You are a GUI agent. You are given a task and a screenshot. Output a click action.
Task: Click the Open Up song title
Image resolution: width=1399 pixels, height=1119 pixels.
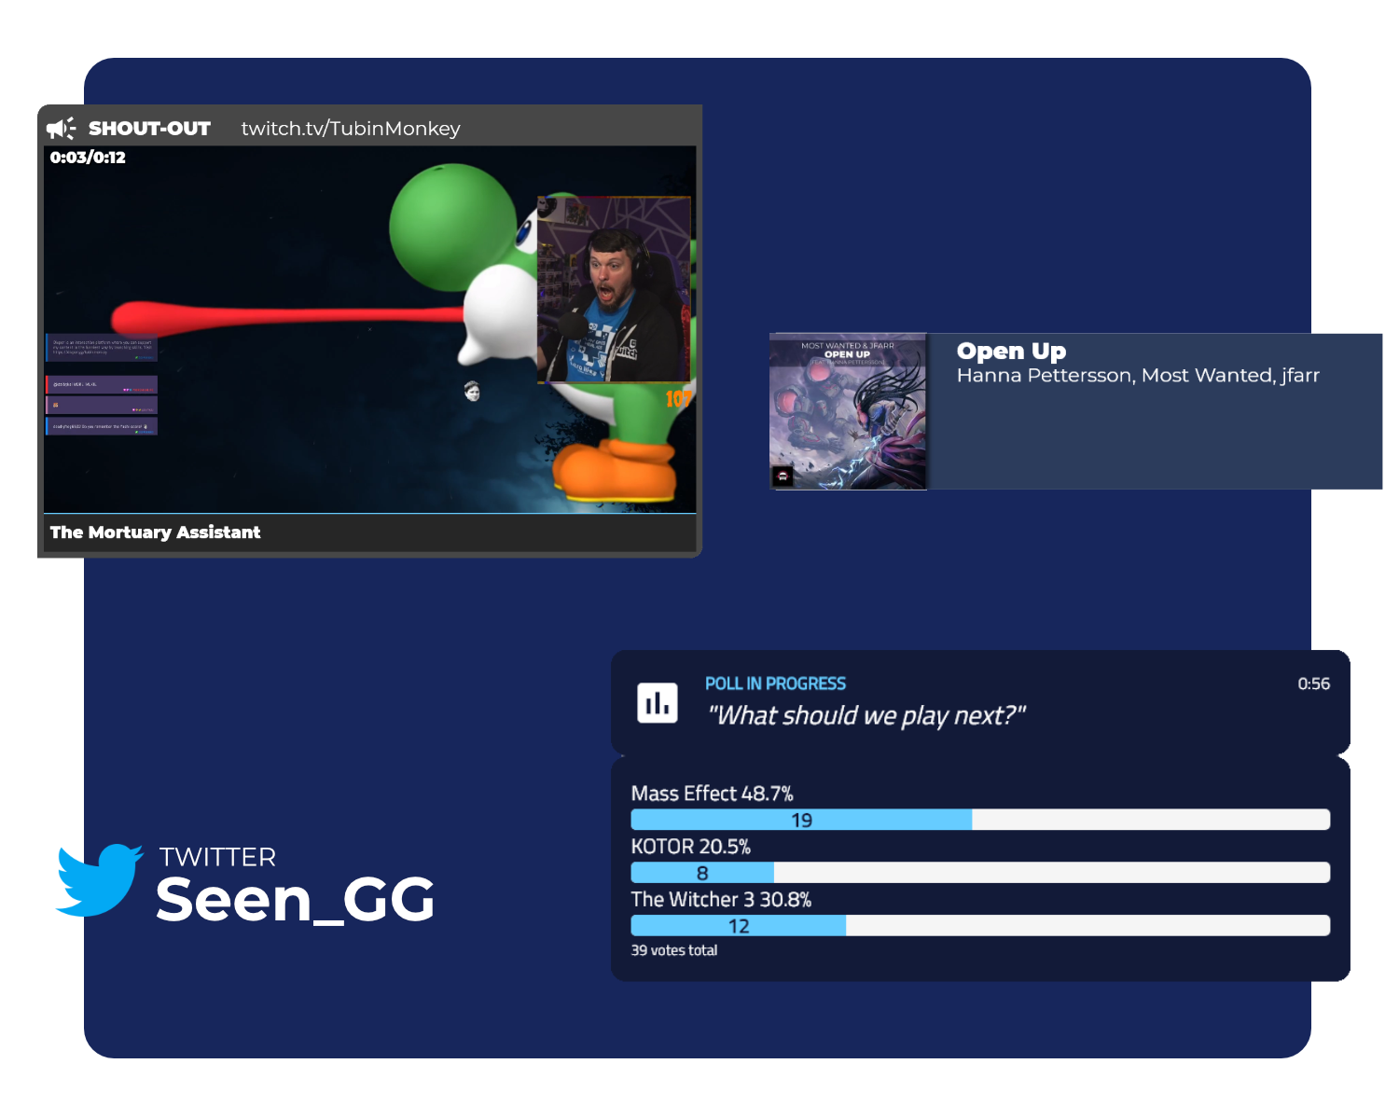coord(1011,352)
